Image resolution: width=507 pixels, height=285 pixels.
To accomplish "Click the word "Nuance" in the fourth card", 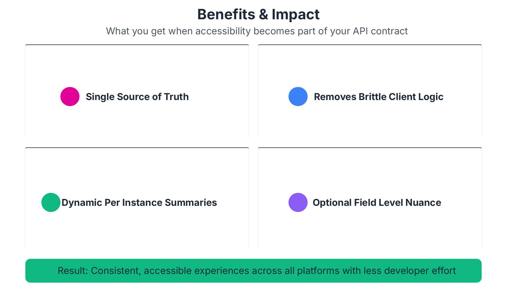I will pyautogui.click(x=423, y=203).
